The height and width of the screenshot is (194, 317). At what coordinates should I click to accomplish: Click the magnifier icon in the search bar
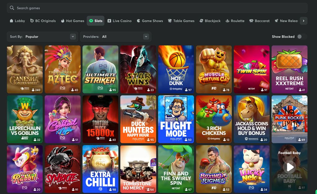click(x=12, y=8)
